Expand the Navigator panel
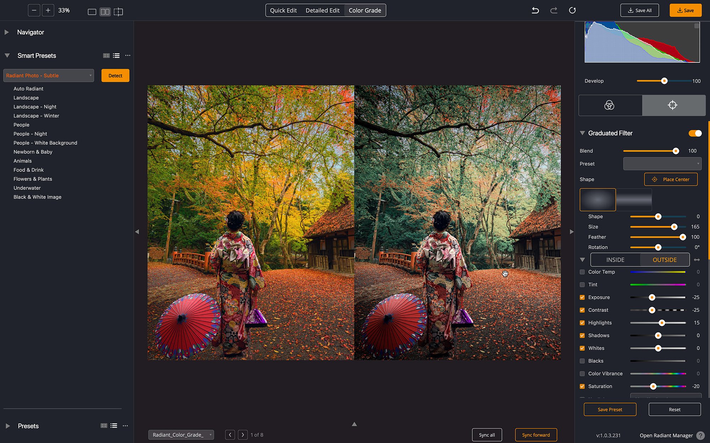The height and width of the screenshot is (443, 710). [7, 32]
